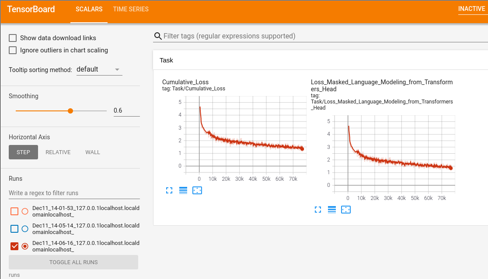Click the Cumulative_Loss chart plot area
488x279 pixels.
tap(246, 134)
